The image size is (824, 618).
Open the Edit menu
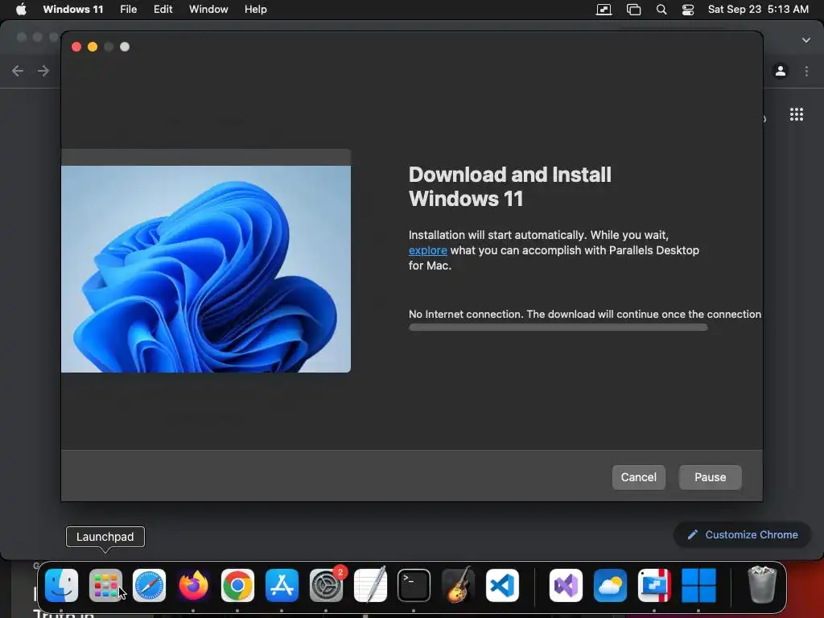(163, 9)
